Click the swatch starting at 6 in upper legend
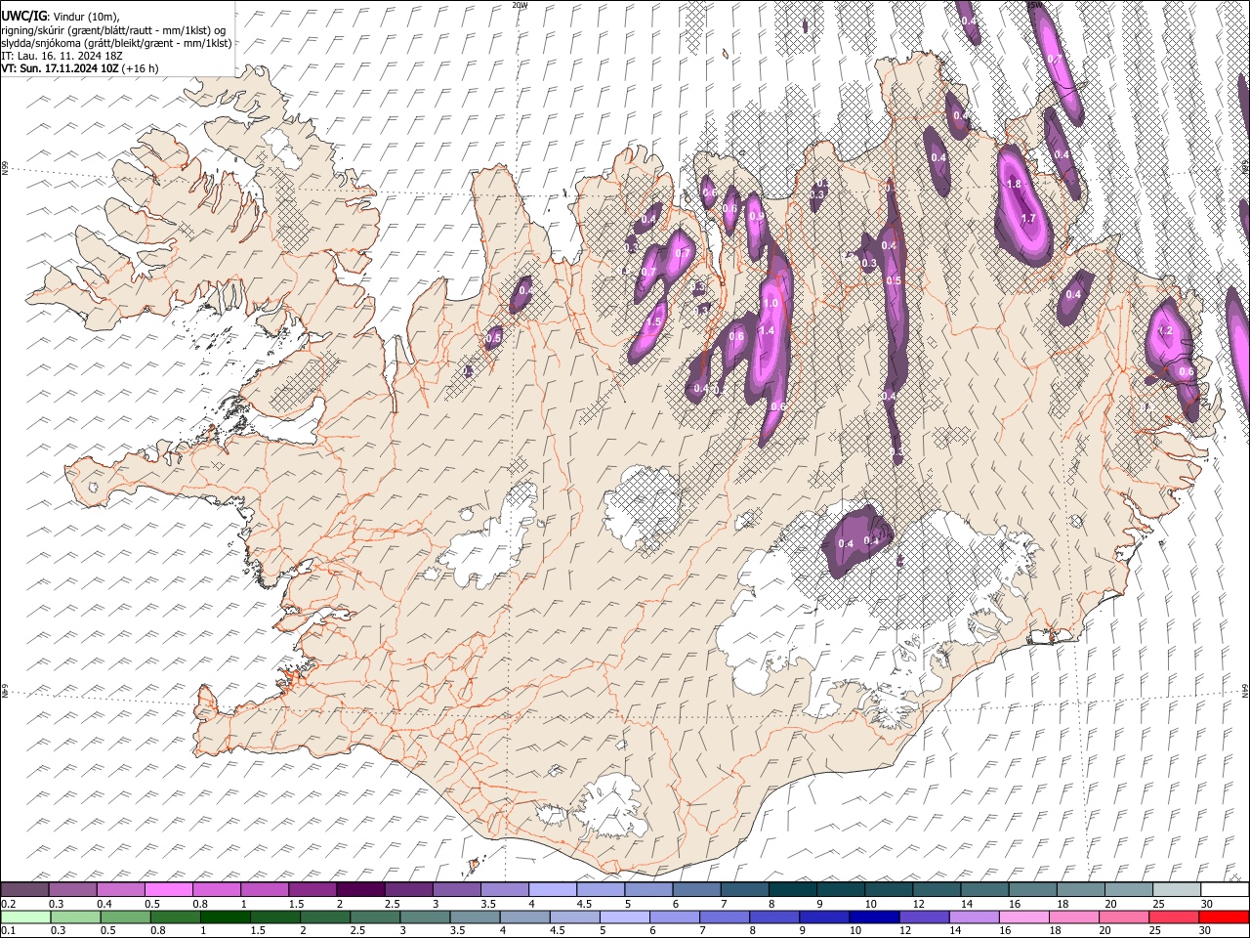The image size is (1250, 938). (x=696, y=890)
